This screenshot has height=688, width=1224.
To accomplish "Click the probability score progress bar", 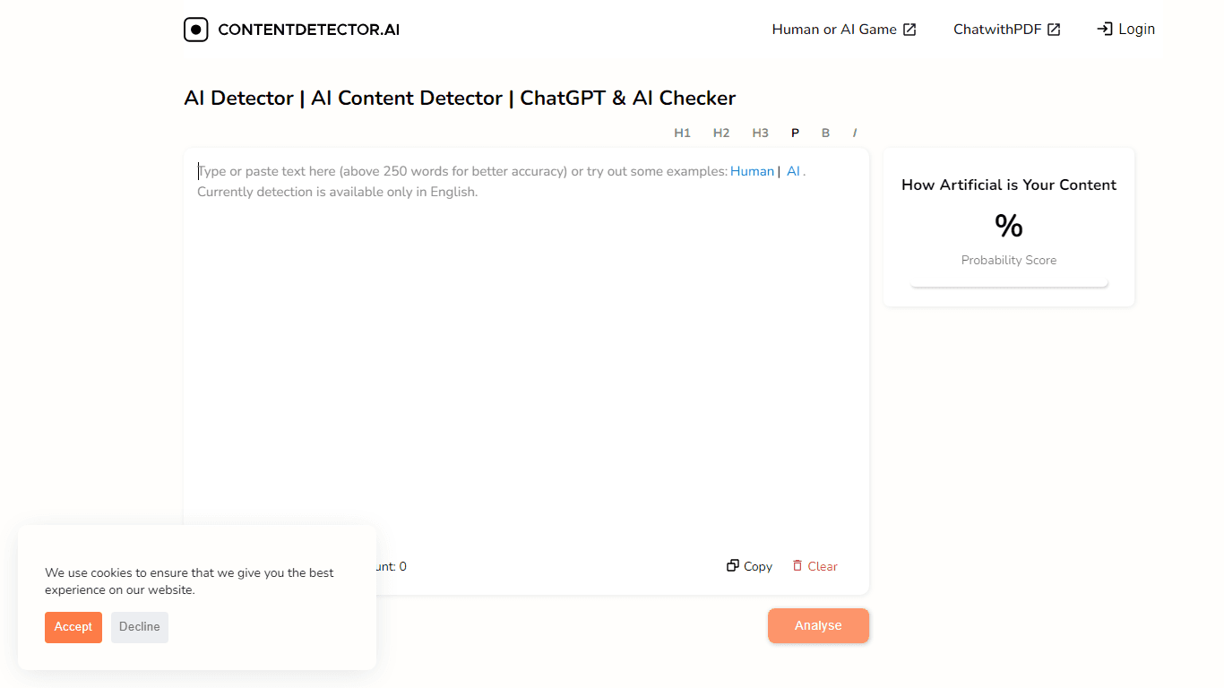I will coord(1009,283).
